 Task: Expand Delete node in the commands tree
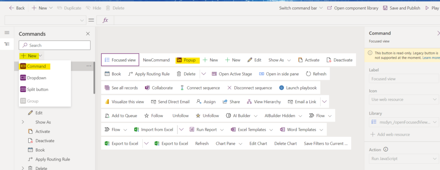(23, 168)
